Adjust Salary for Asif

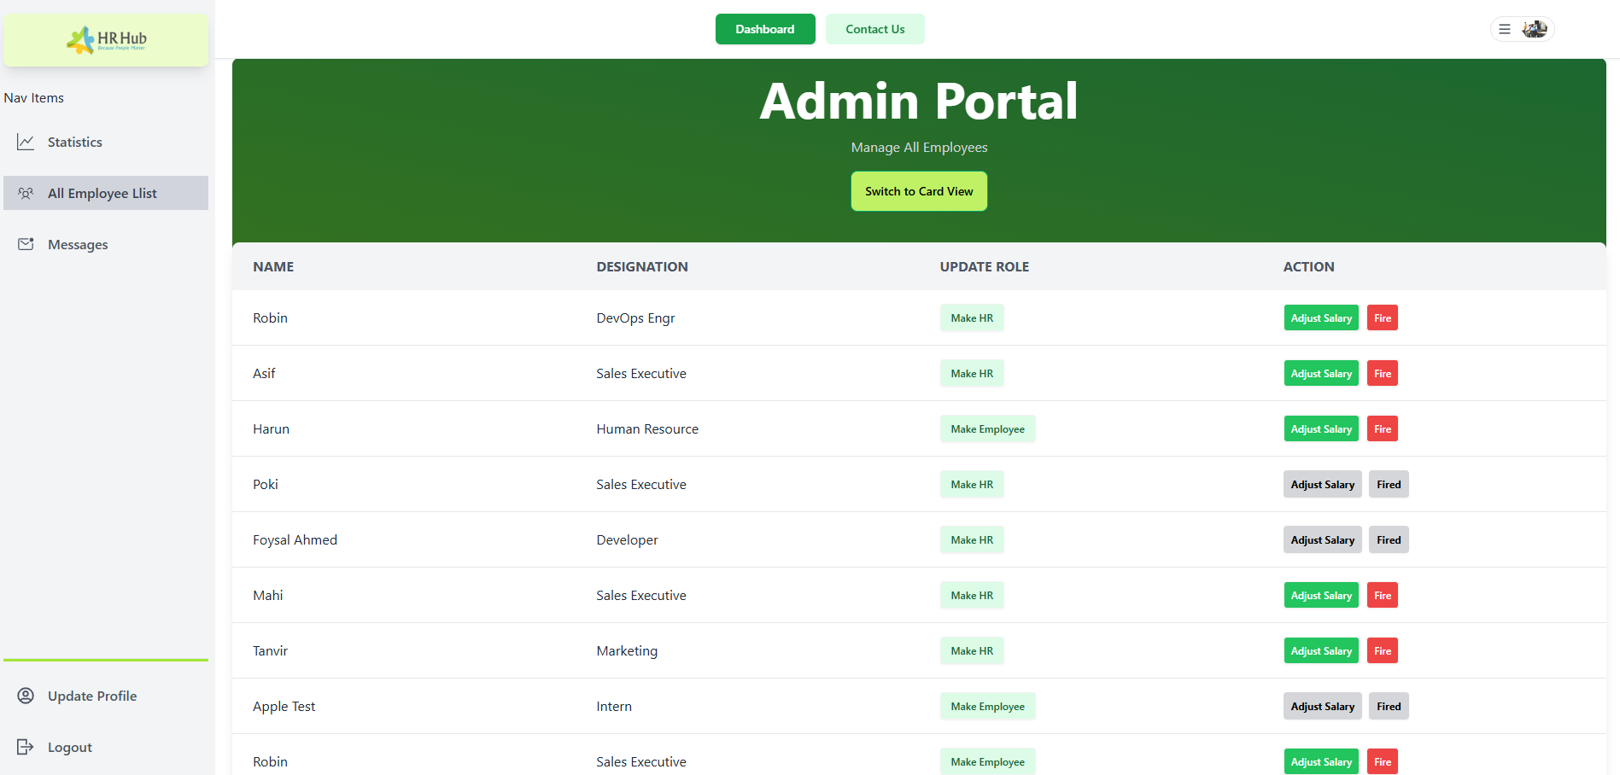point(1321,373)
